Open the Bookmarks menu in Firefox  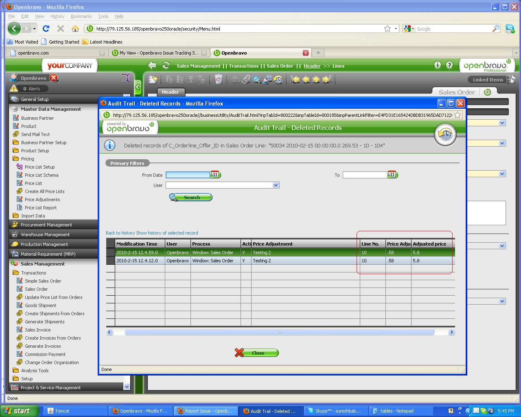(81, 16)
